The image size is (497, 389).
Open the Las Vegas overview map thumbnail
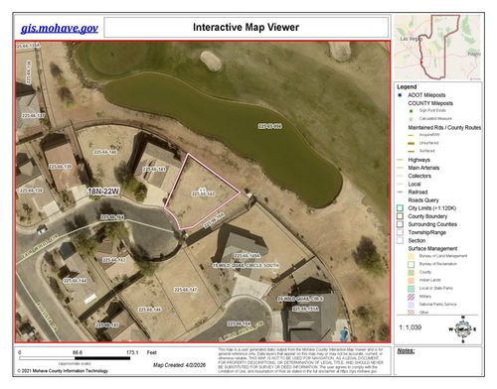[437, 47]
